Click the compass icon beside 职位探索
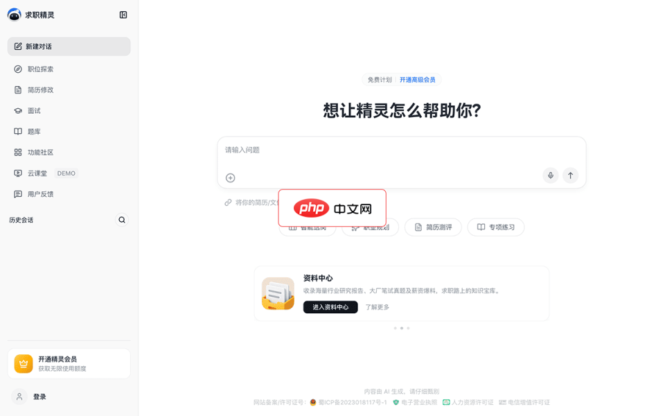665x416 pixels. [18, 69]
